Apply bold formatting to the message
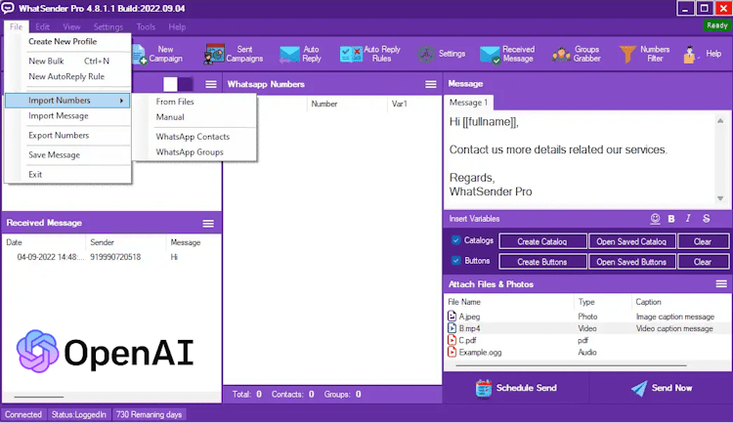 pos(671,218)
